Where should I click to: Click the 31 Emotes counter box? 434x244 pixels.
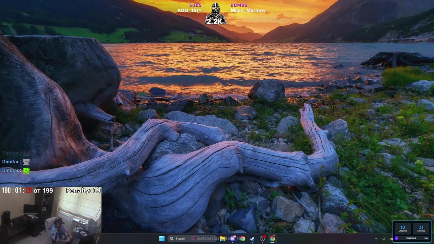tap(421, 229)
